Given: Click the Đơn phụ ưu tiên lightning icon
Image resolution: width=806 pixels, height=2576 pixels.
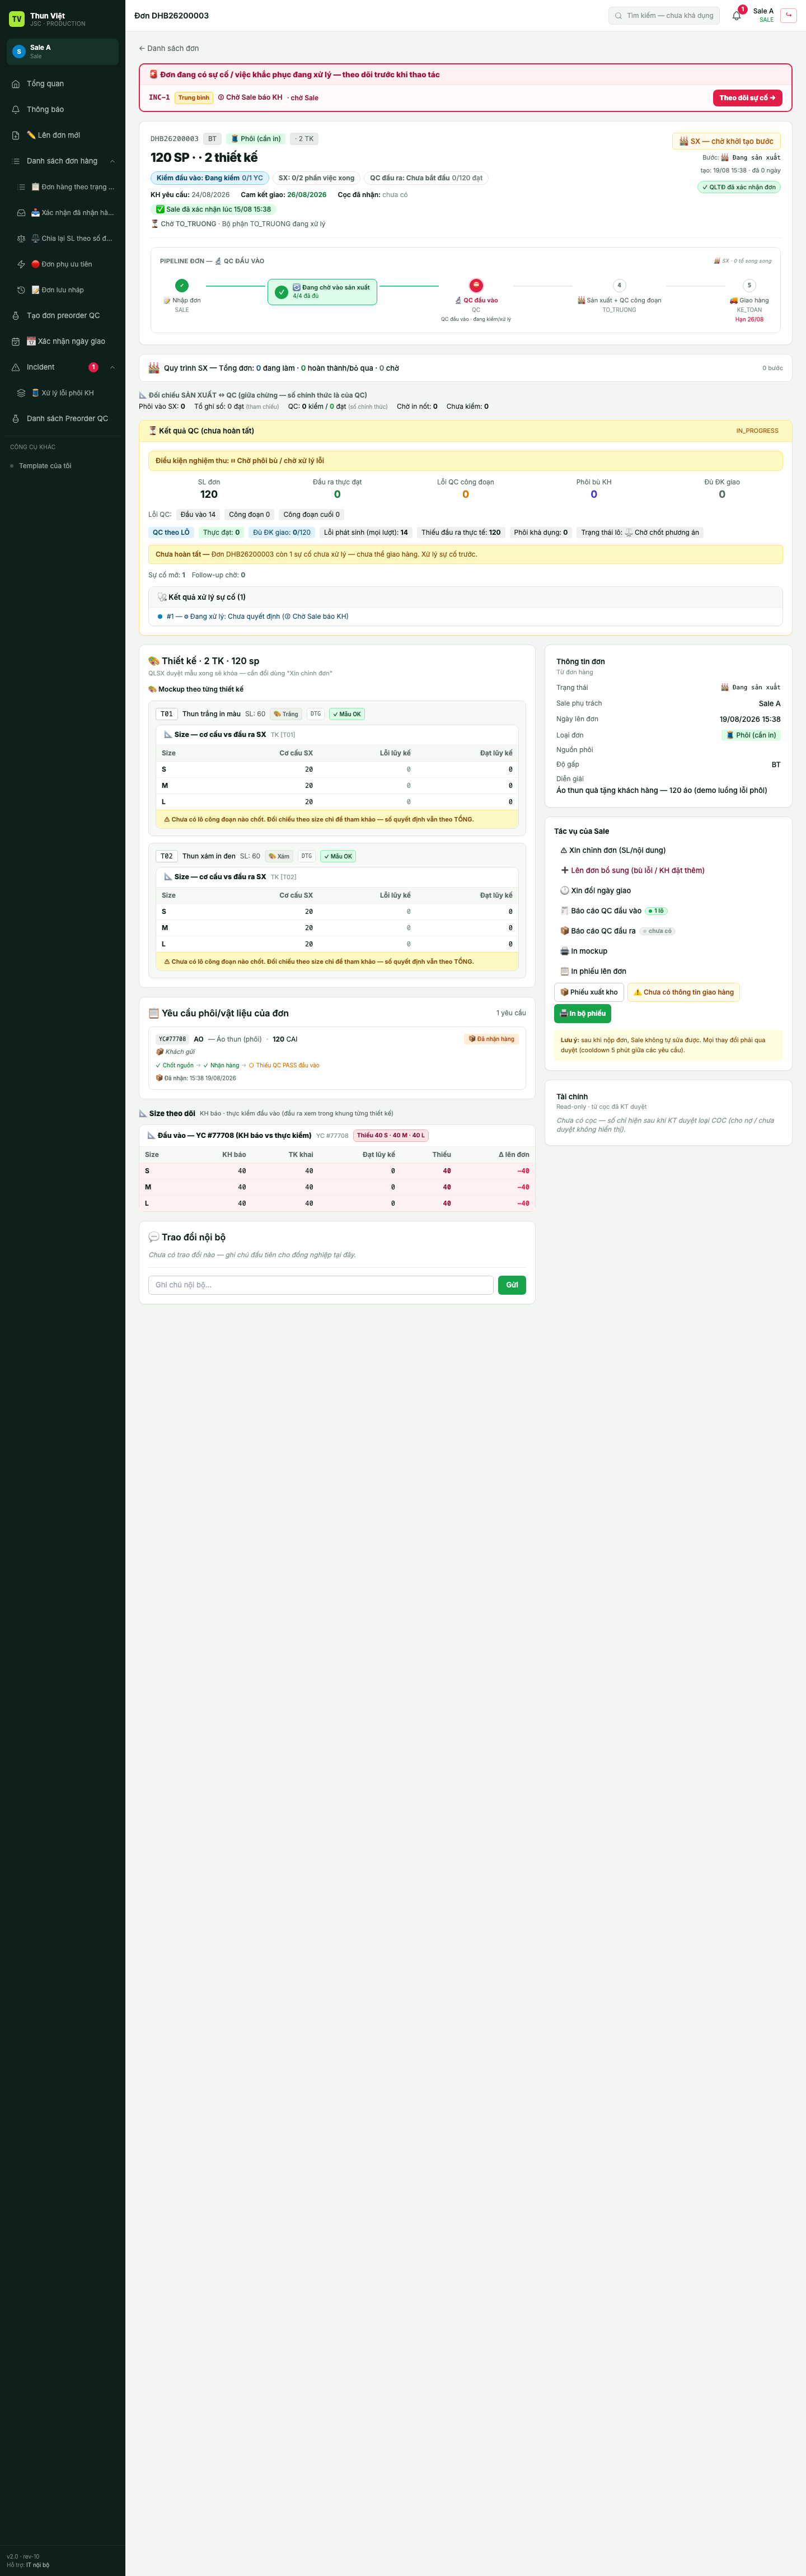Looking at the screenshot, I should [x=21, y=264].
